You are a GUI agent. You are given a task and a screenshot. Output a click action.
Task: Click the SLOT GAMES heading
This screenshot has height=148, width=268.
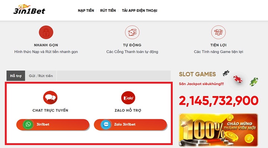pos(197,74)
